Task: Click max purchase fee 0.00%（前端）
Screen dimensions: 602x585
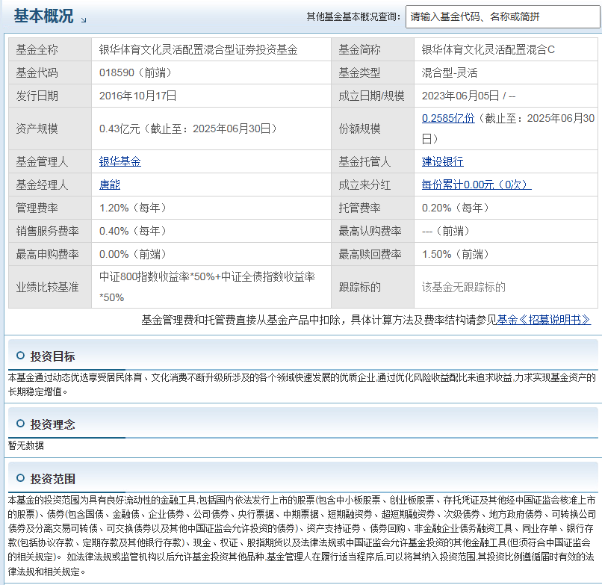Action: tap(132, 254)
